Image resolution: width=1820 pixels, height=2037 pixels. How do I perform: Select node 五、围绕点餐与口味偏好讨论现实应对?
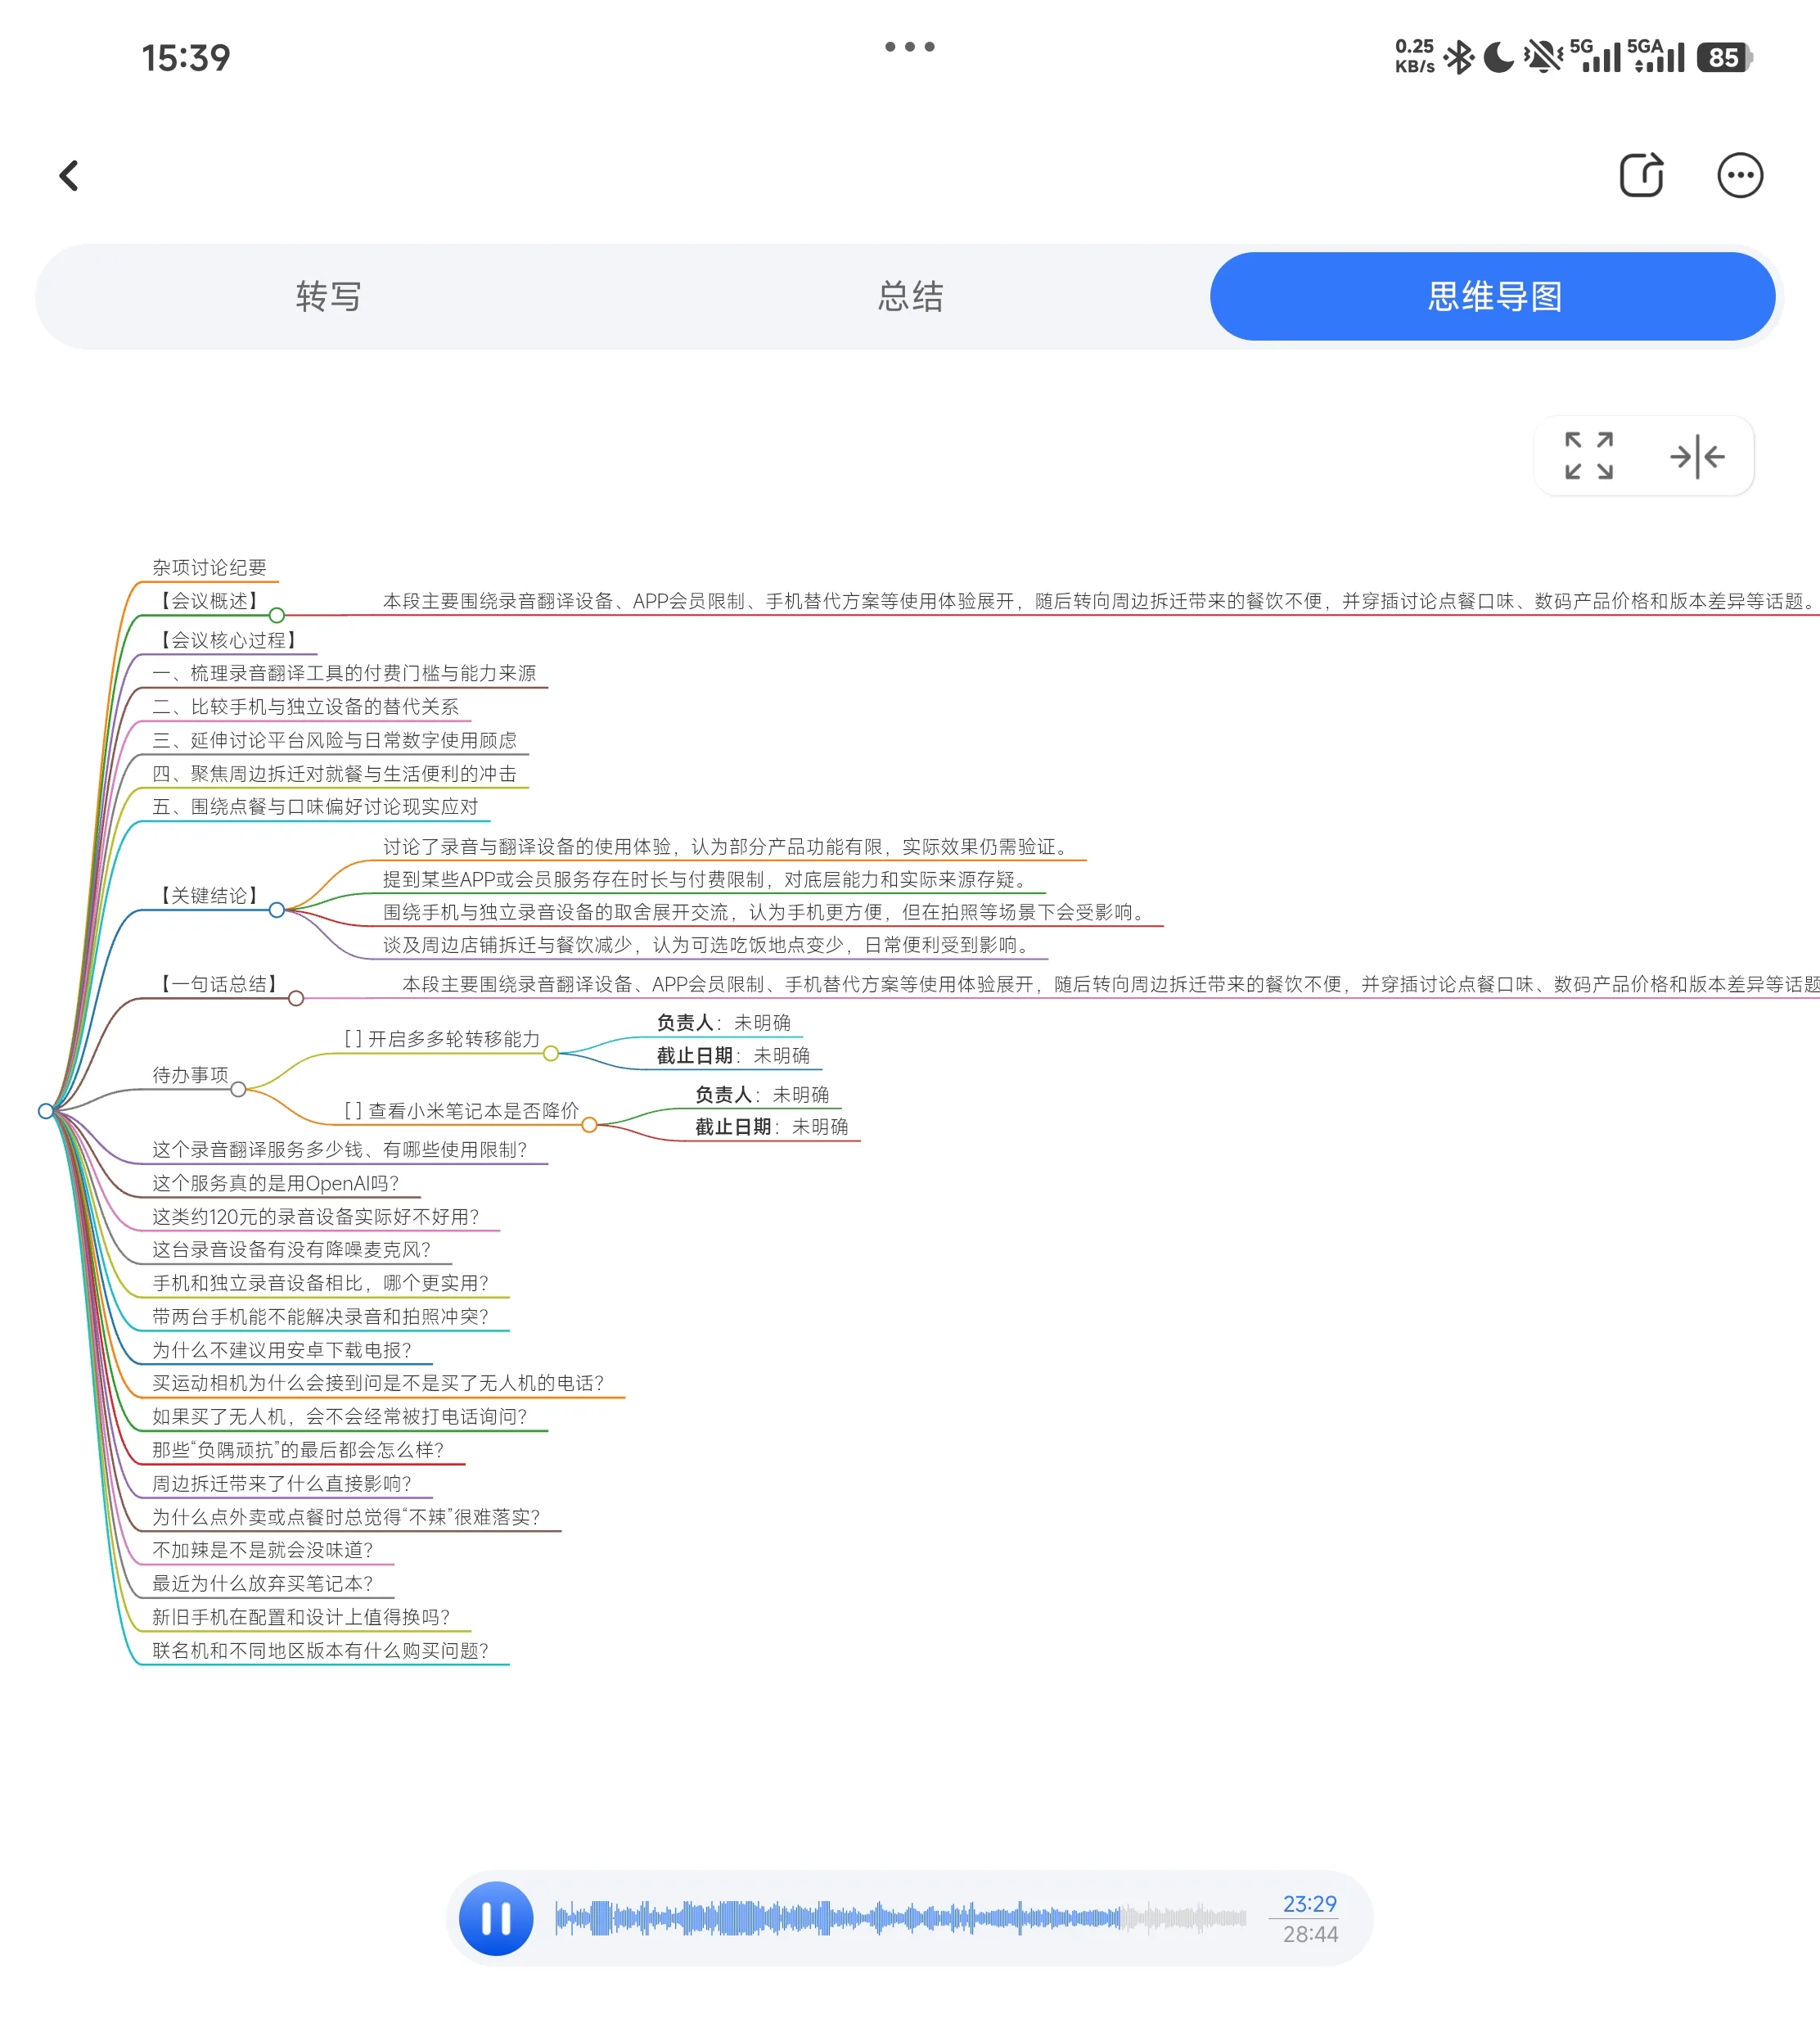point(315,806)
